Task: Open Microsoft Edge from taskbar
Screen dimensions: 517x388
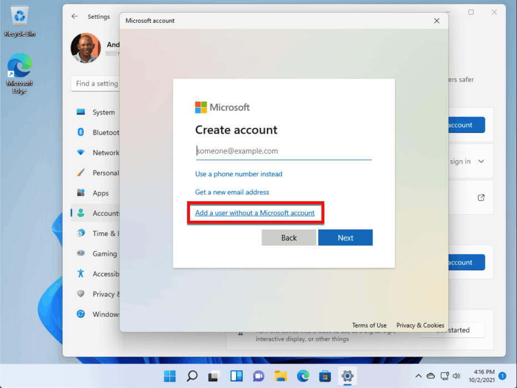Action: click(x=303, y=376)
